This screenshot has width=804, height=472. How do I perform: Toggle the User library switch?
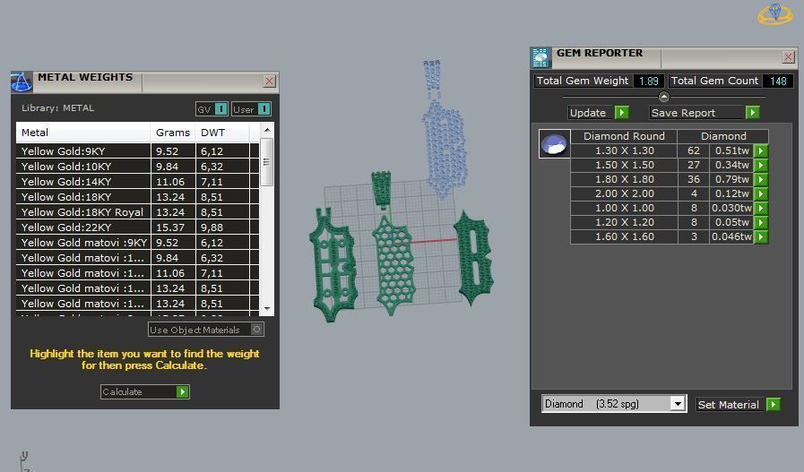(x=264, y=108)
